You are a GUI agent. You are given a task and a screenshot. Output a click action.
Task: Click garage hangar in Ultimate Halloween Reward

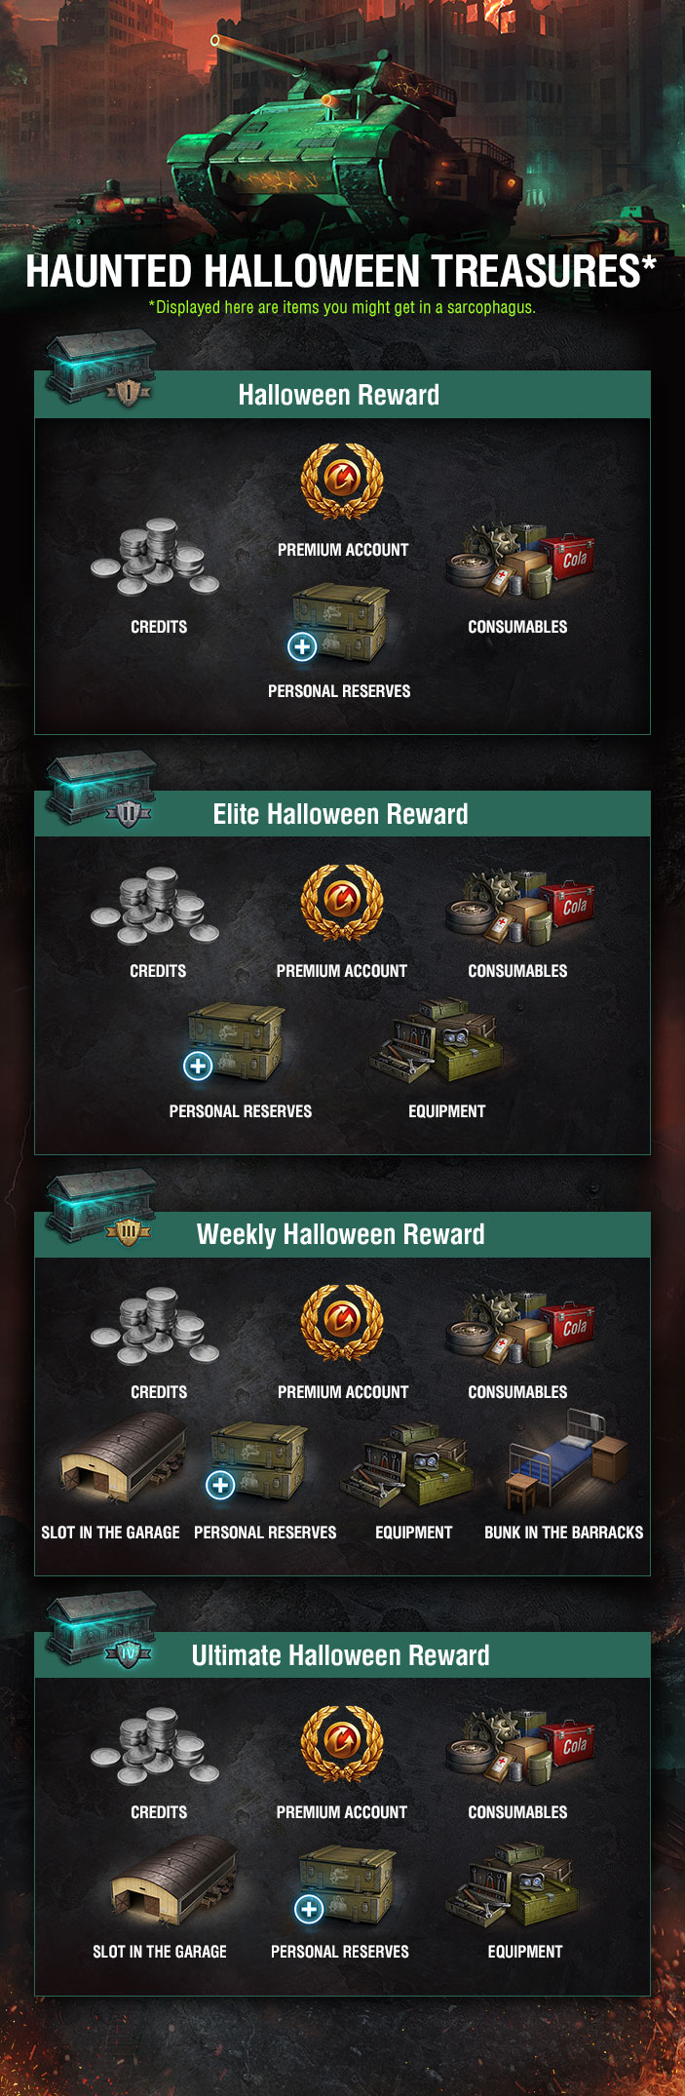tap(172, 1881)
